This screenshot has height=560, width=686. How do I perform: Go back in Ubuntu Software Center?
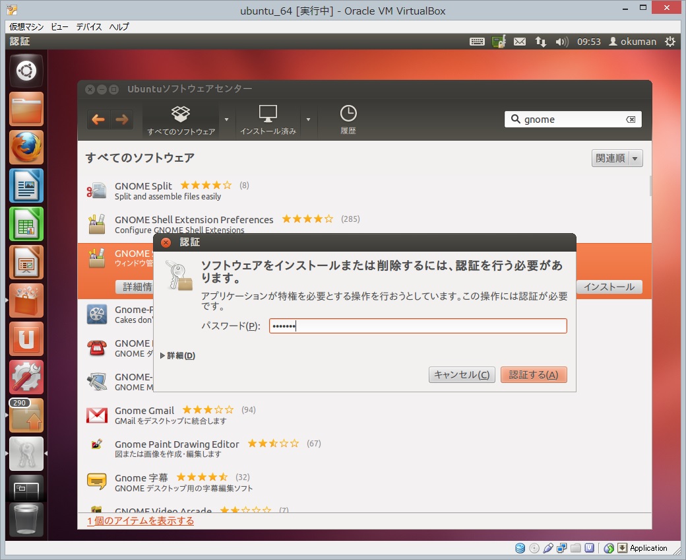pyautogui.click(x=98, y=119)
